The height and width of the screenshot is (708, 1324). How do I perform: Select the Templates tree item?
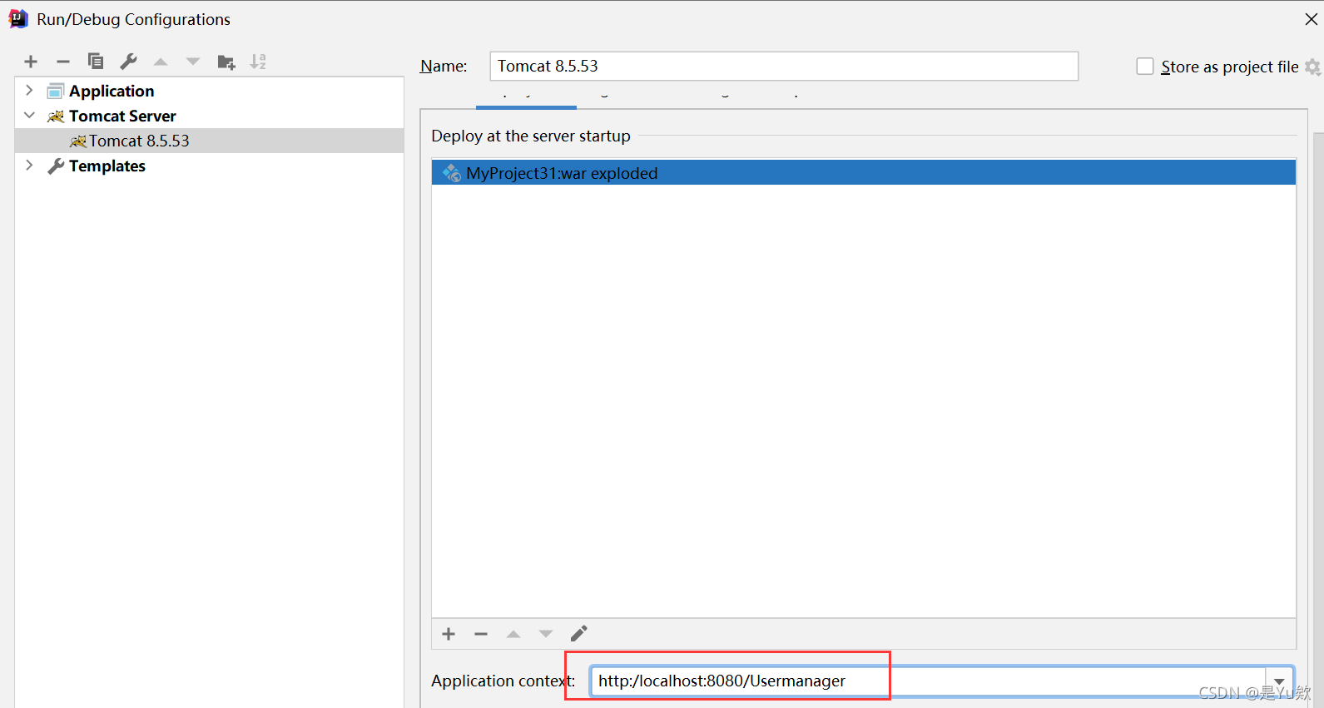click(107, 166)
